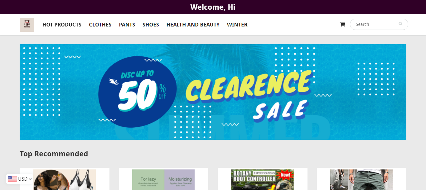This screenshot has width=426, height=190.
Task: Open the HOT PRODUCTS menu
Action: [x=62, y=25]
